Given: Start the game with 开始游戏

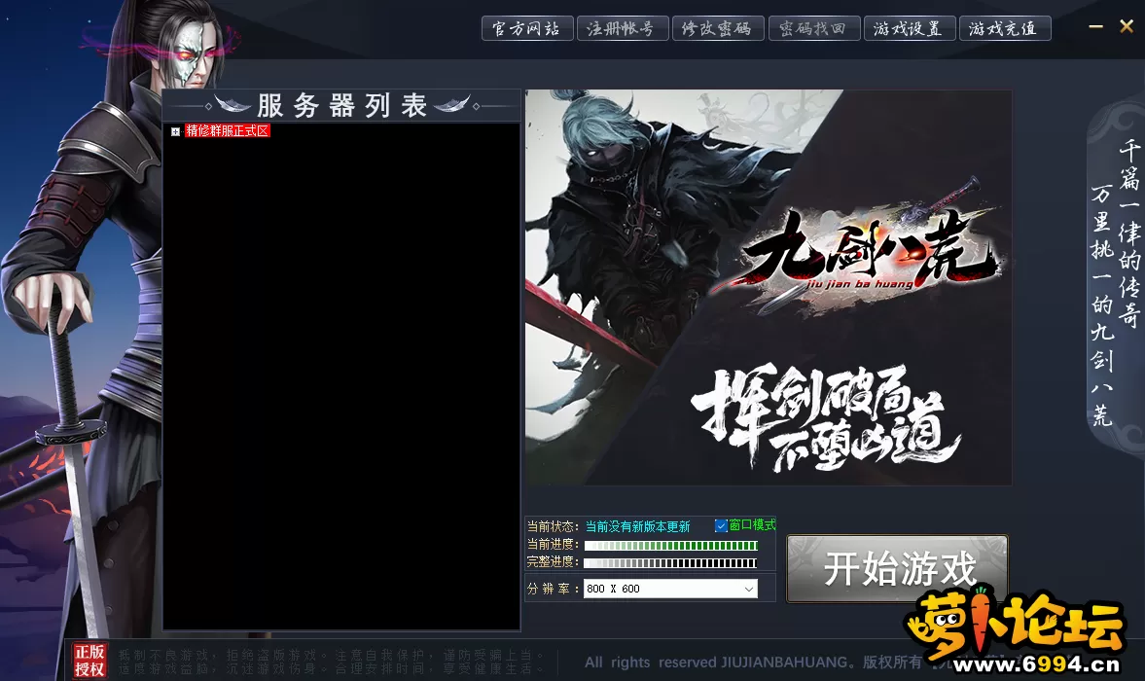Looking at the screenshot, I should click(898, 568).
